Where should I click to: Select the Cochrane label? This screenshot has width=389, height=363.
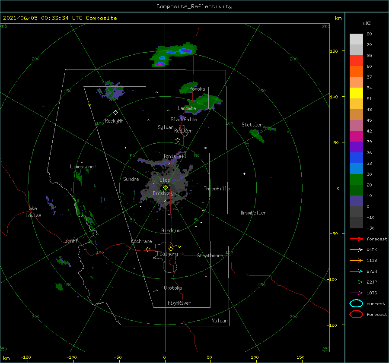tap(141, 241)
